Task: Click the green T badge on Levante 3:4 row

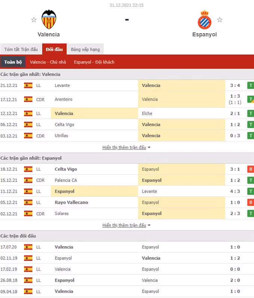Action: pos(251,85)
